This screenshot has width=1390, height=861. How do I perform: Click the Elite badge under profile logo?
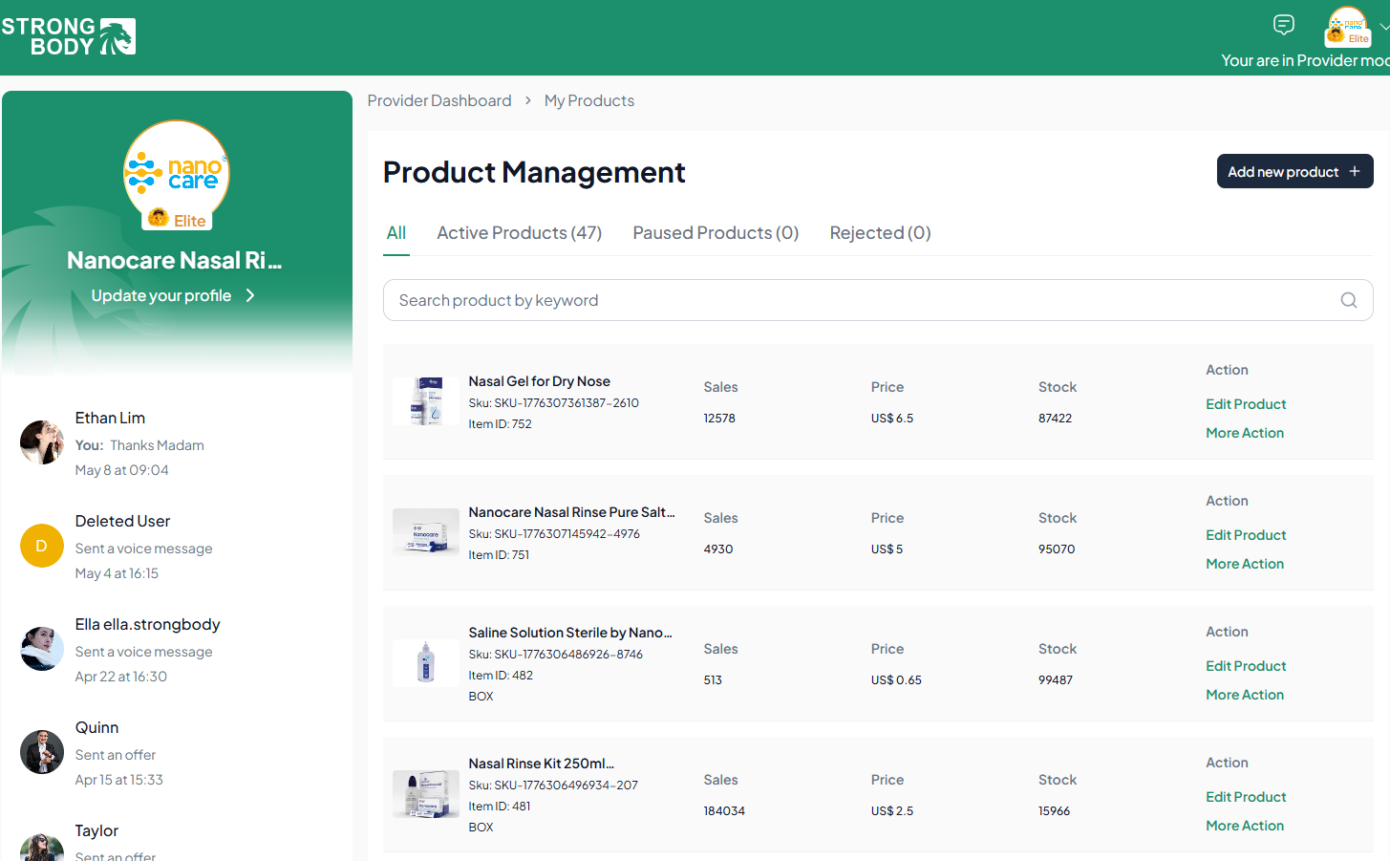pos(177,220)
